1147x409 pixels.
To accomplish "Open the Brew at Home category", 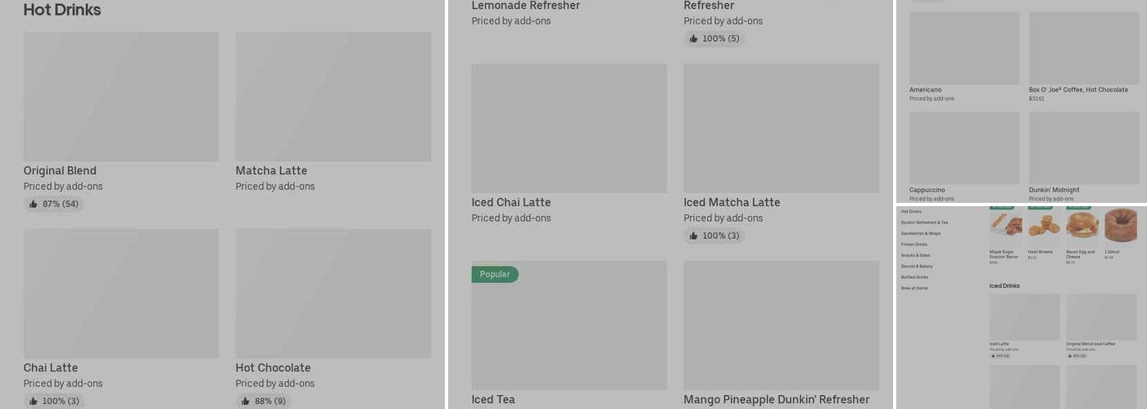I will [x=914, y=288].
